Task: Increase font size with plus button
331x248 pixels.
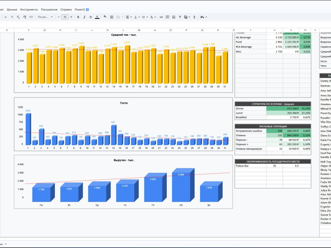Action: point(71,17)
